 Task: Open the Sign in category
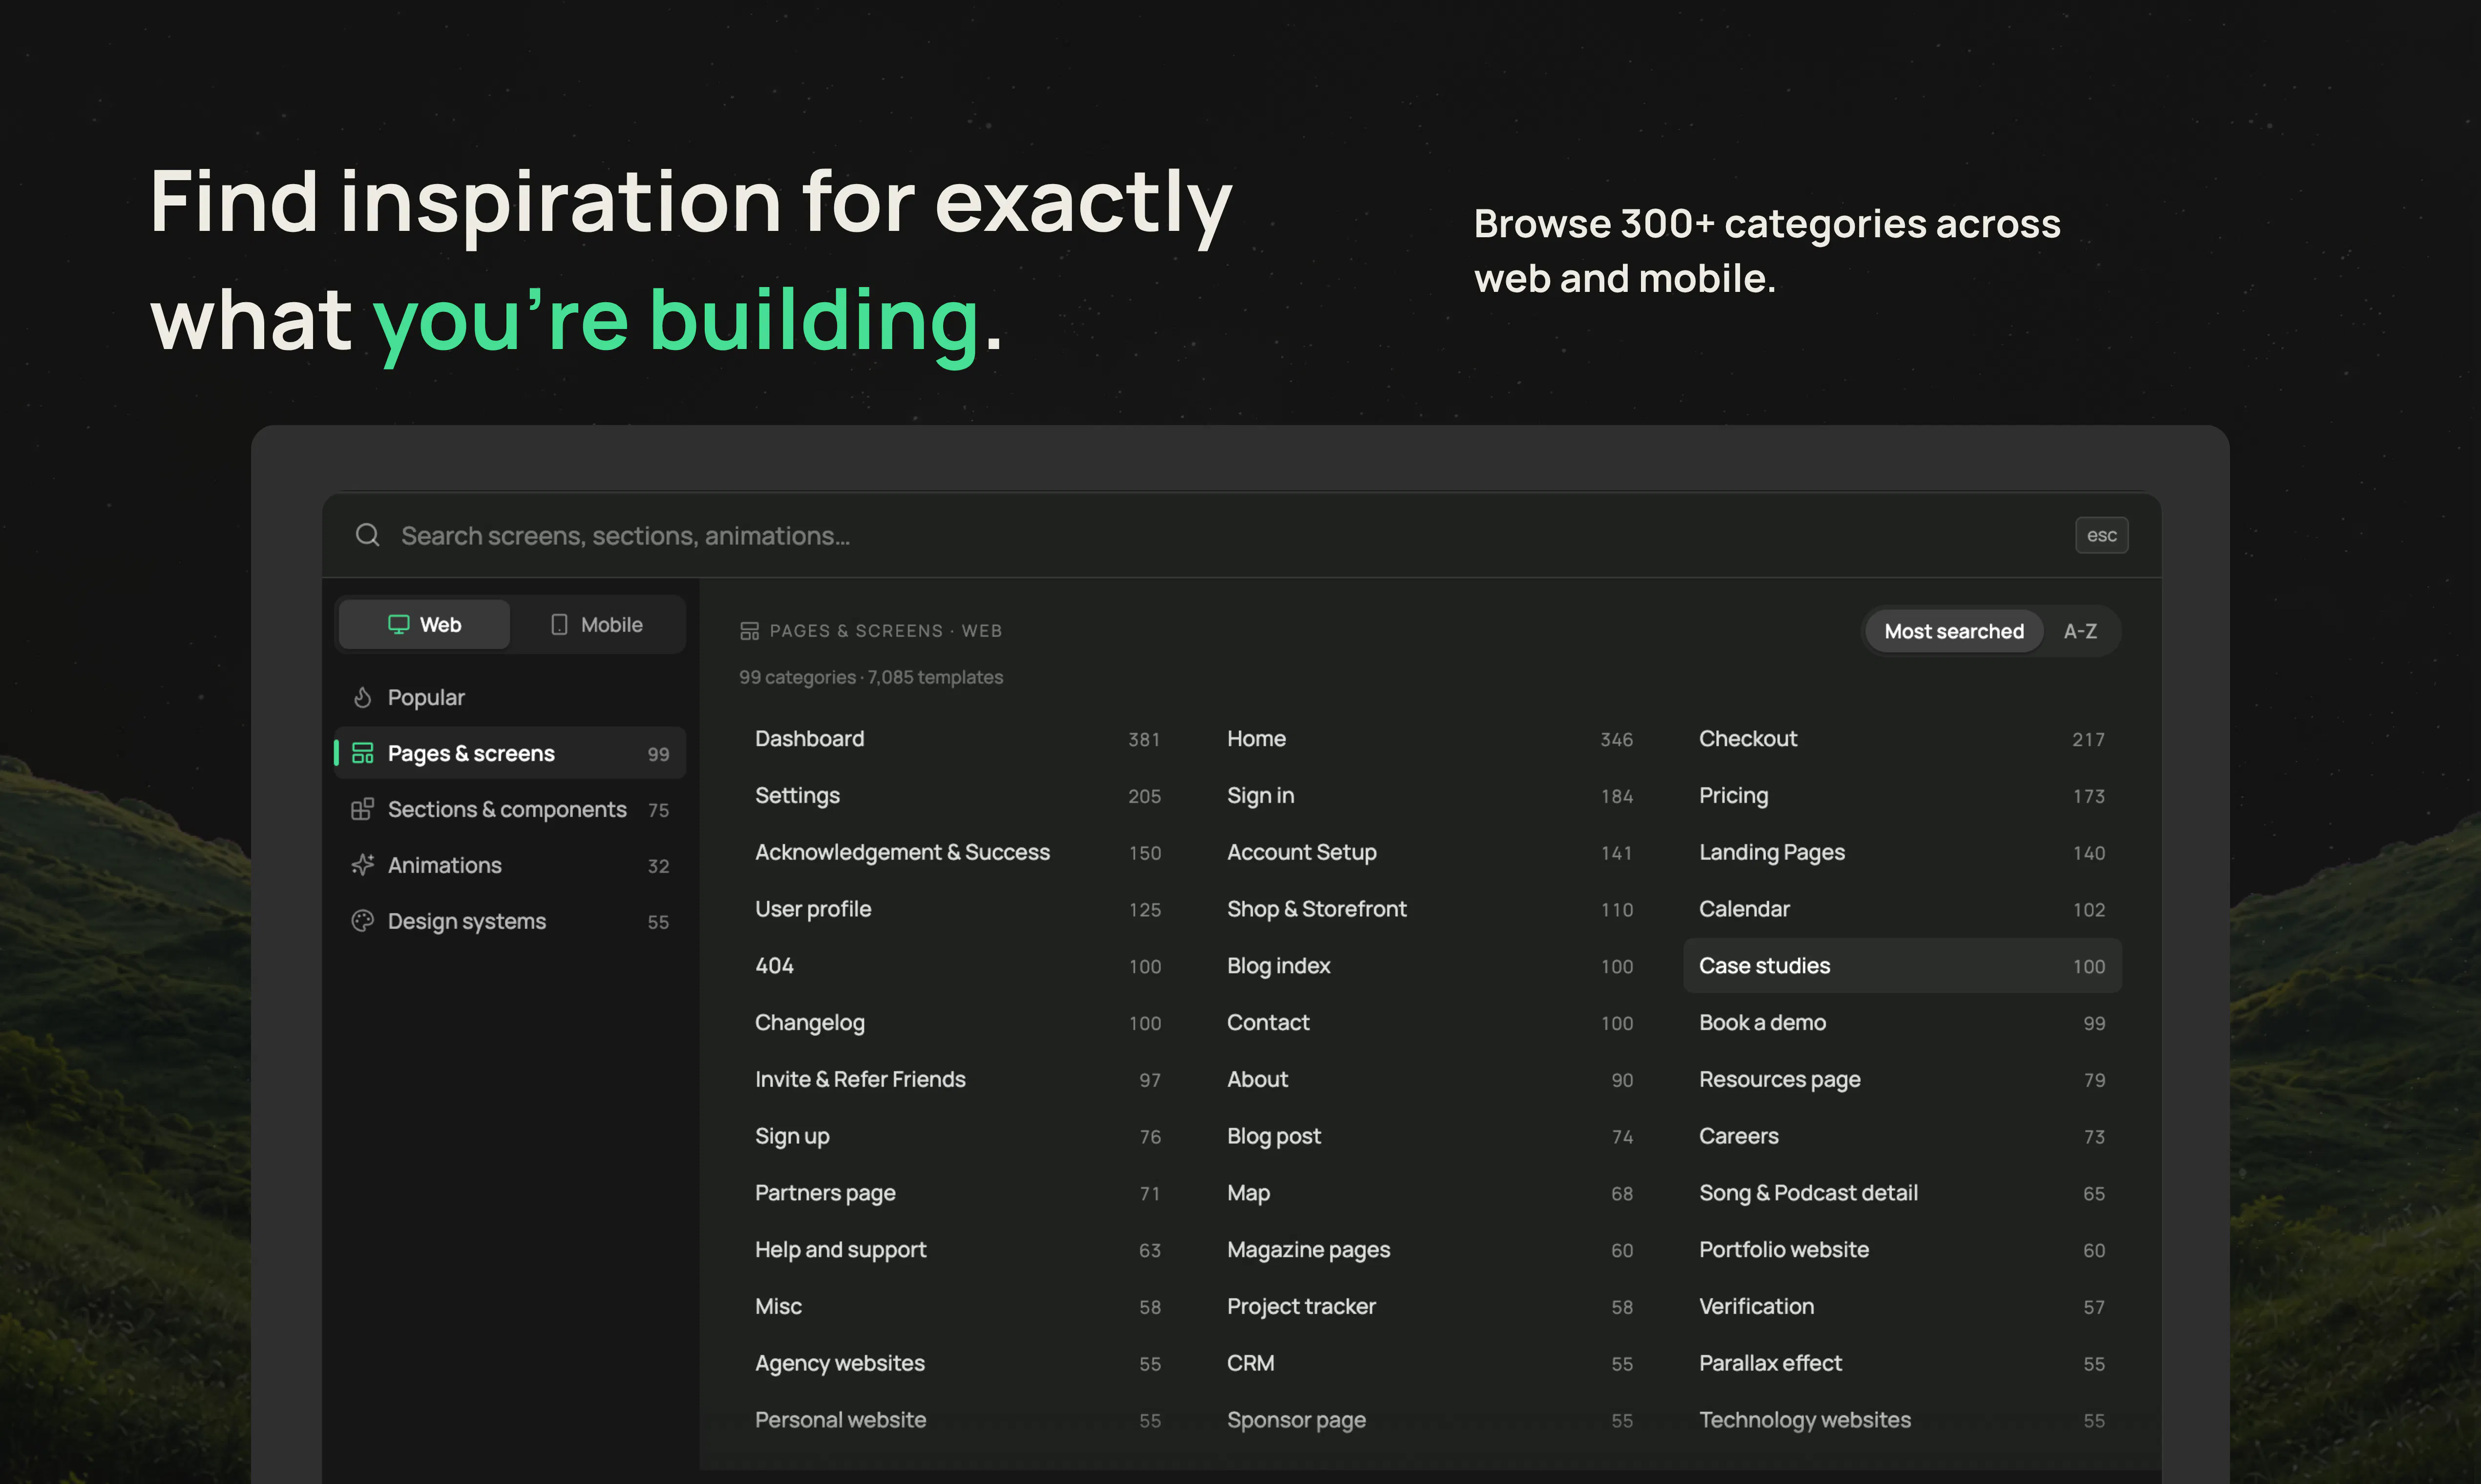[1430, 796]
